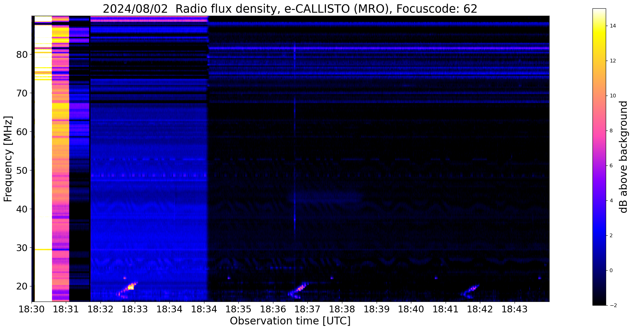Click the plot title mentioning e-CALLISTO (MRO)
The width and height of the screenshot is (633, 330).
(x=290, y=9)
